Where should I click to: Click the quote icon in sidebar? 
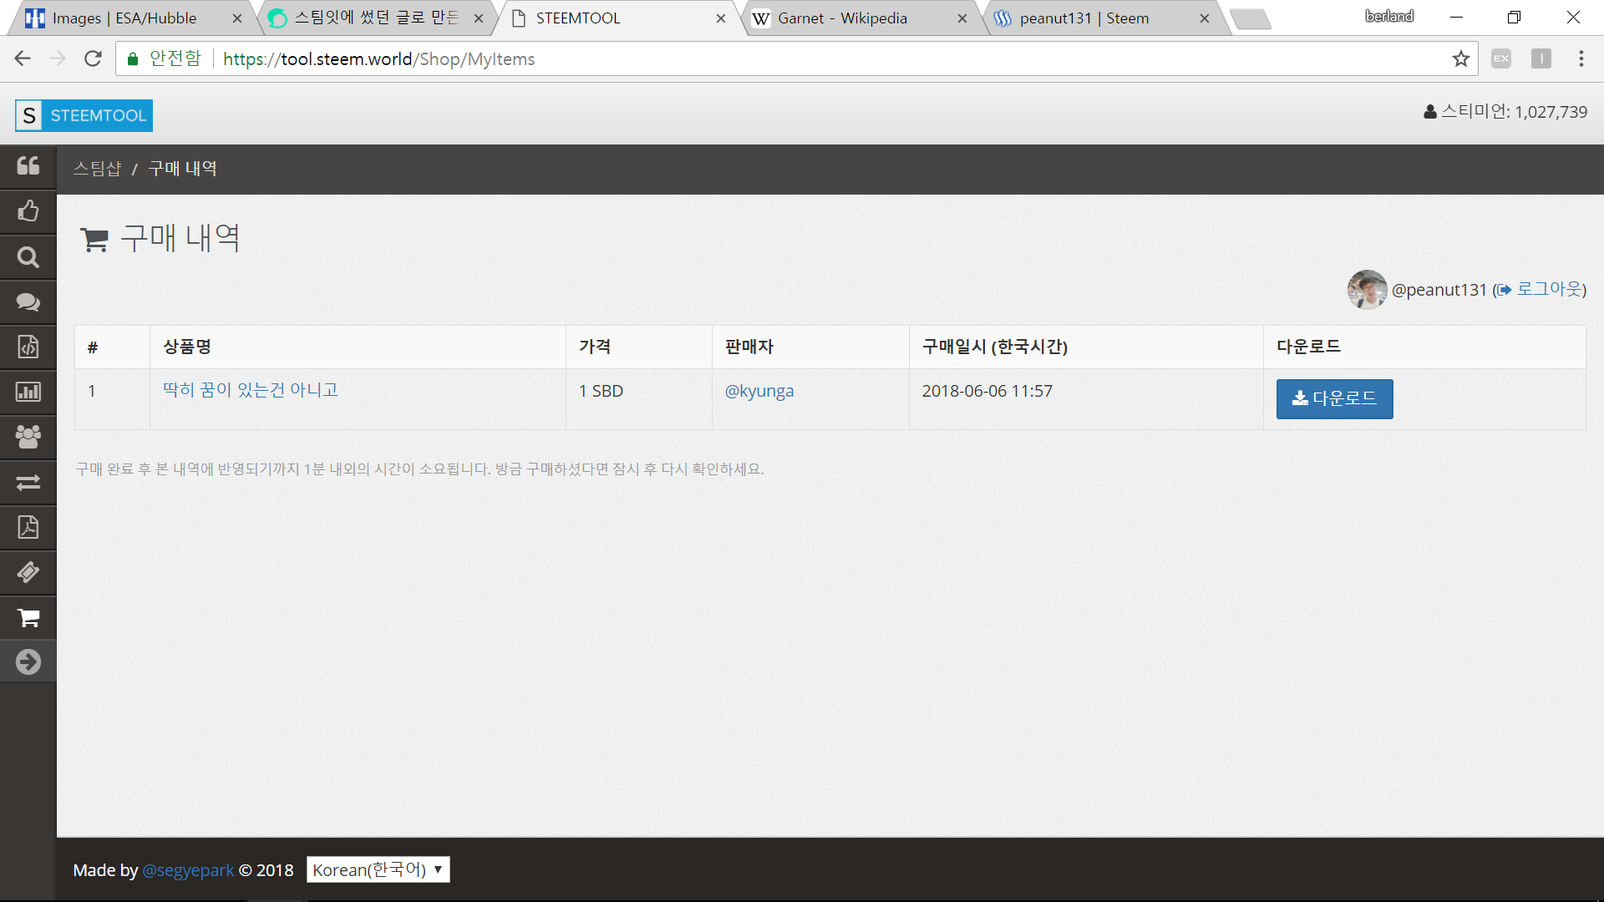coord(28,166)
